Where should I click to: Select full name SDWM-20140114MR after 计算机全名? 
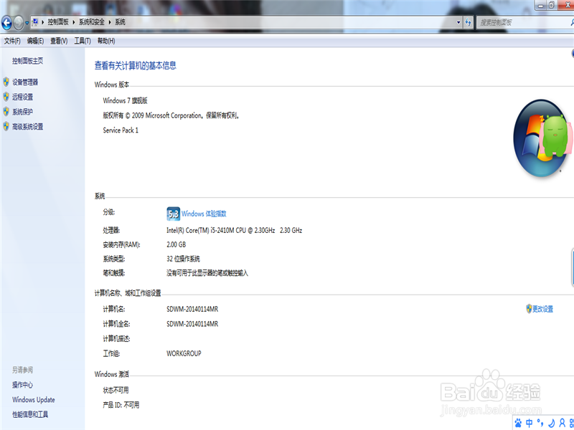tap(192, 324)
